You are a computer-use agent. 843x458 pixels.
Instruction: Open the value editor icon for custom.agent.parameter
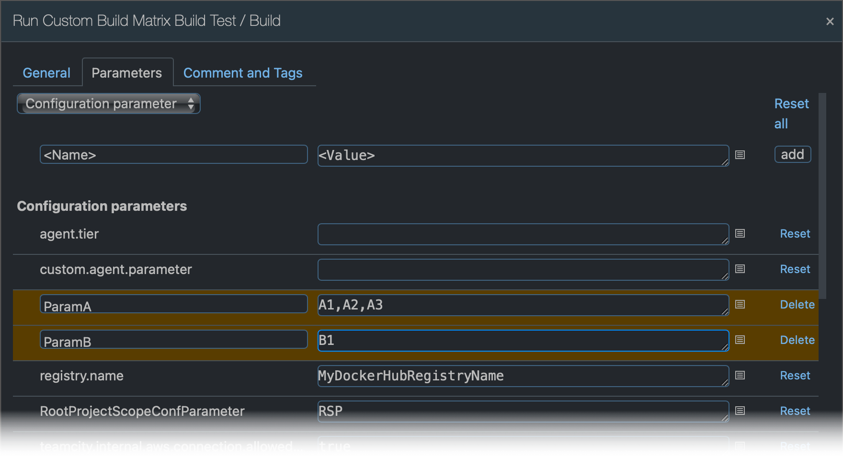tap(740, 269)
